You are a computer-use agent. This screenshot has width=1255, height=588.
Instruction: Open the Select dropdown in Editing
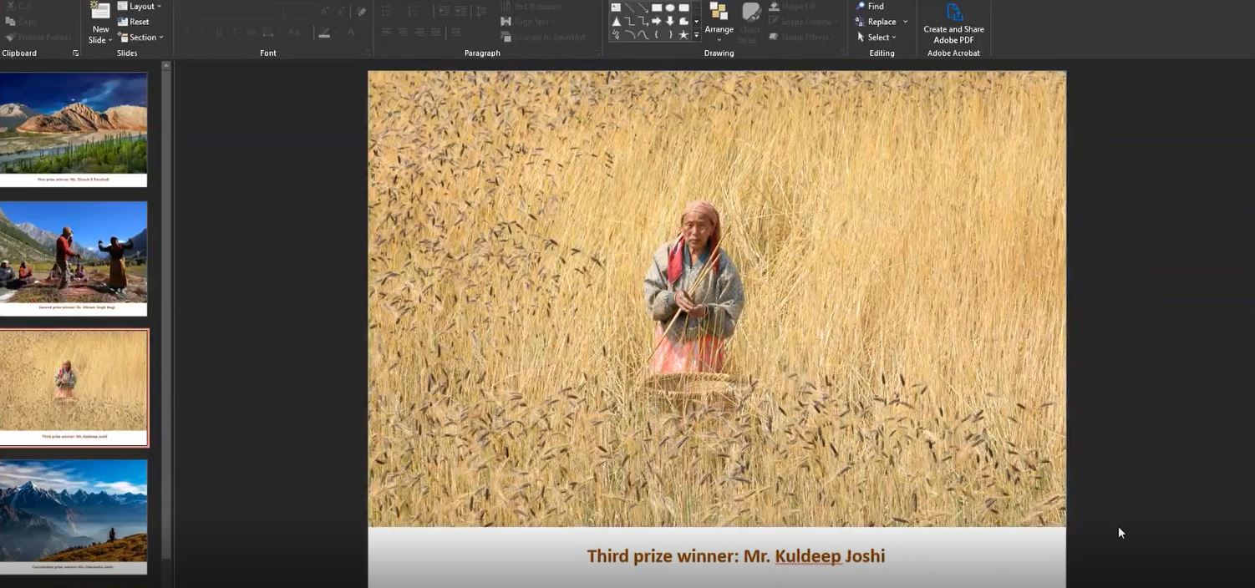pyautogui.click(x=876, y=38)
